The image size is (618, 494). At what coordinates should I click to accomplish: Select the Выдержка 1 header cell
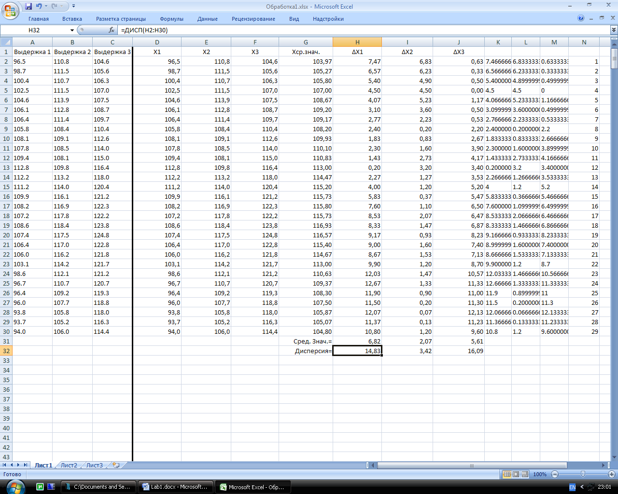pos(32,52)
